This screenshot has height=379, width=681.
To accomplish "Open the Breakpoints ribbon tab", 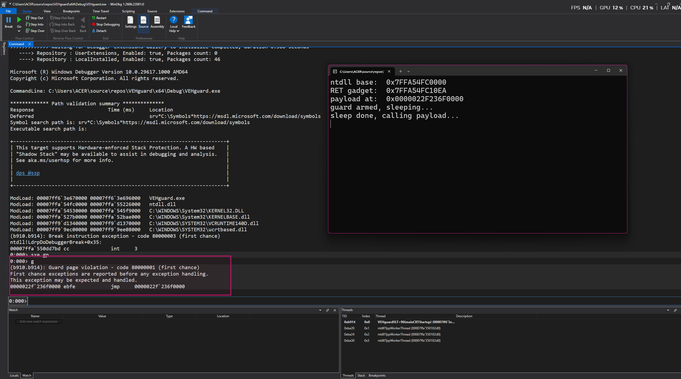I will click(71, 11).
